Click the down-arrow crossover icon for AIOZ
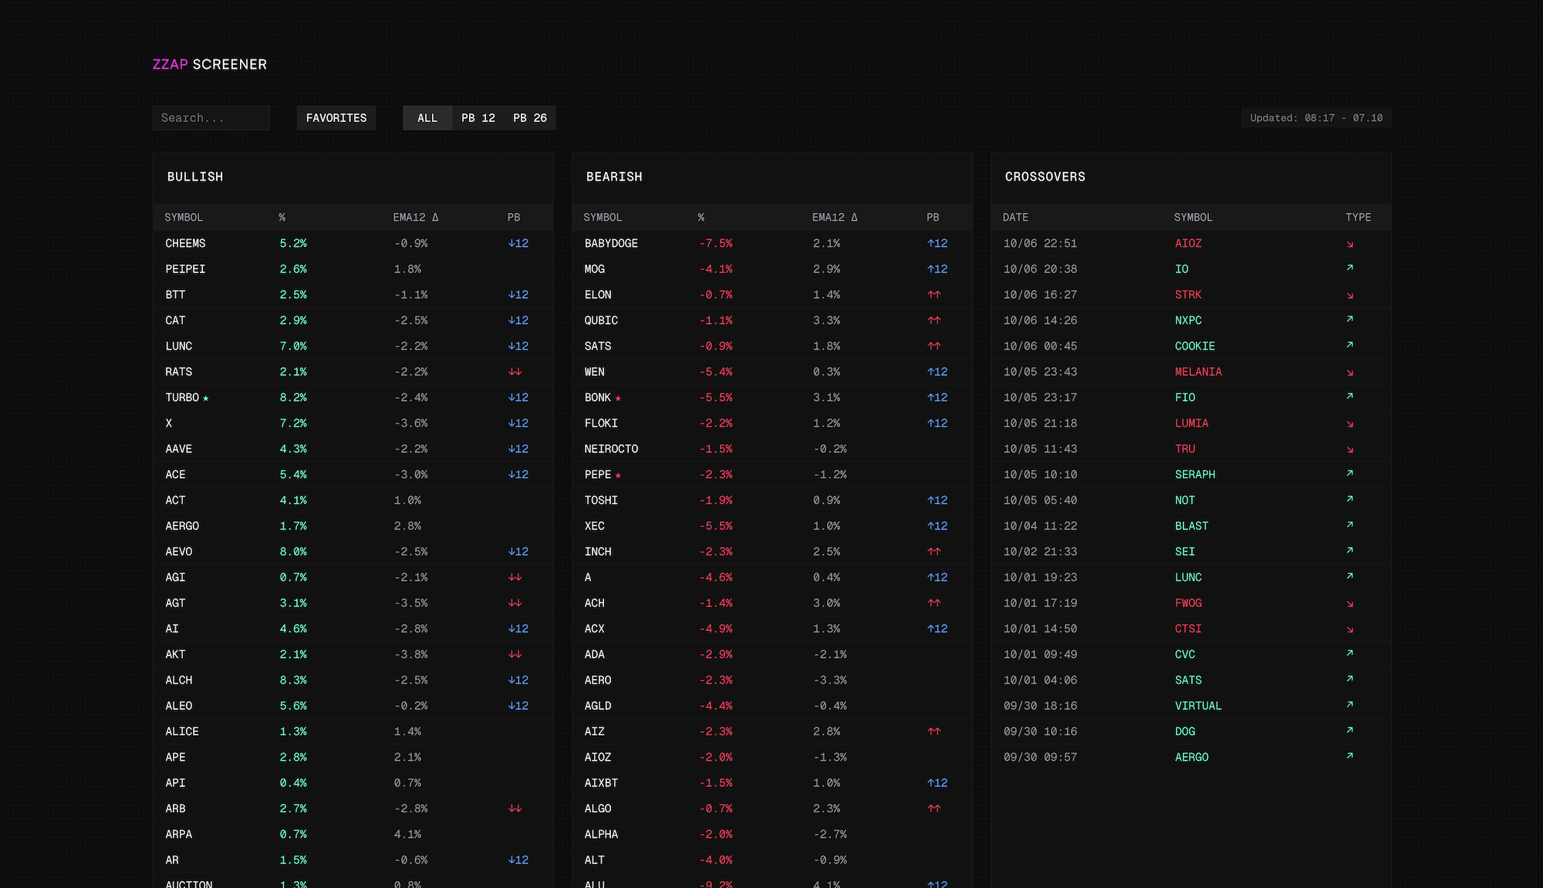Image resolution: width=1543 pixels, height=888 pixels. coord(1349,244)
